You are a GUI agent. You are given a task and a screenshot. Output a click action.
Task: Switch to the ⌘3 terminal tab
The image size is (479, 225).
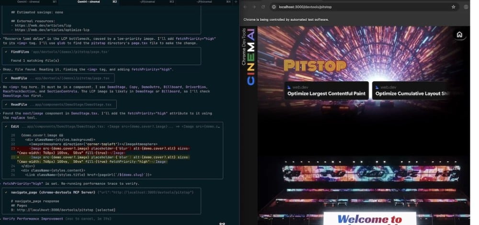[x=148, y=2]
